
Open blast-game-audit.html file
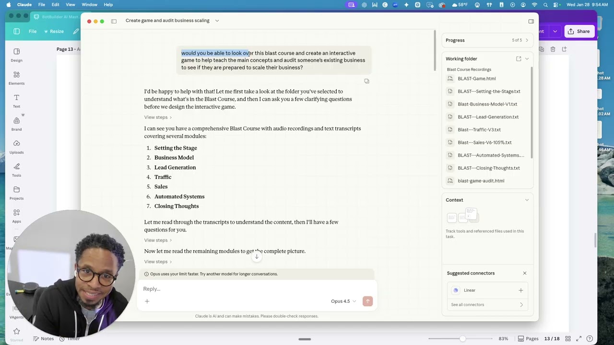coord(486,181)
